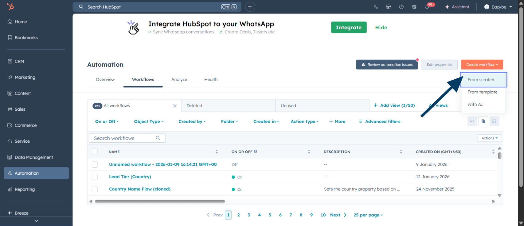Click the undo view changes icon
The width and height of the screenshot is (524, 226).
(x=472, y=121)
